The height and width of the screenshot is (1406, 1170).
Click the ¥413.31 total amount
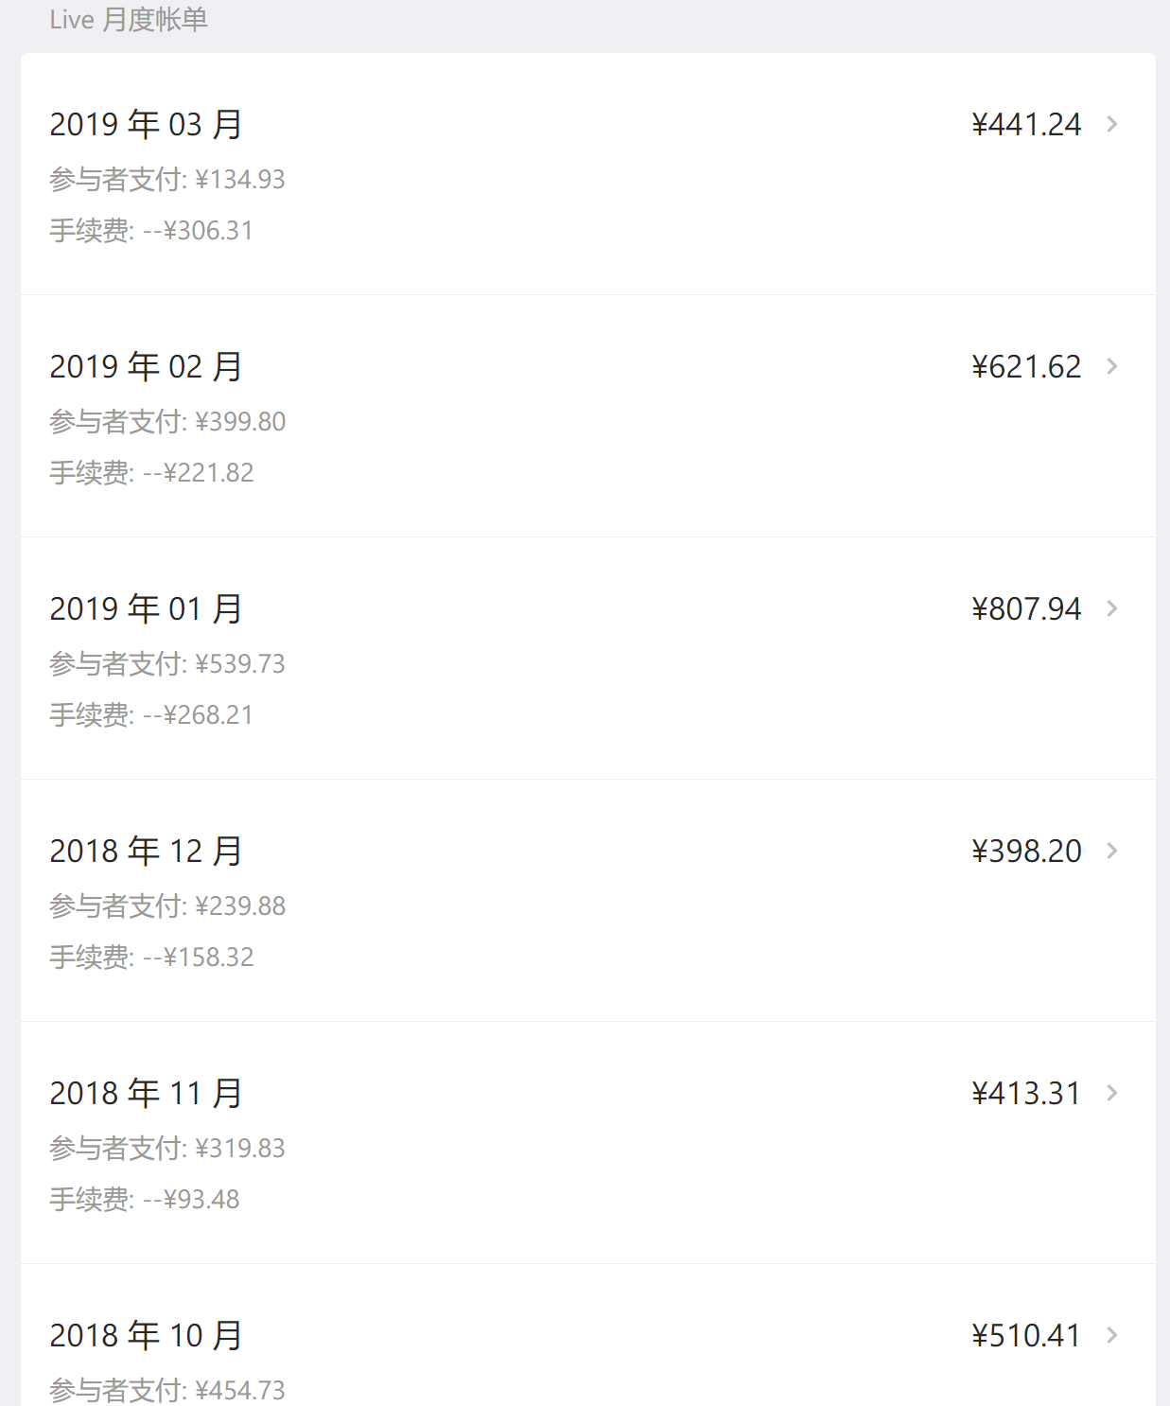[1026, 1093]
